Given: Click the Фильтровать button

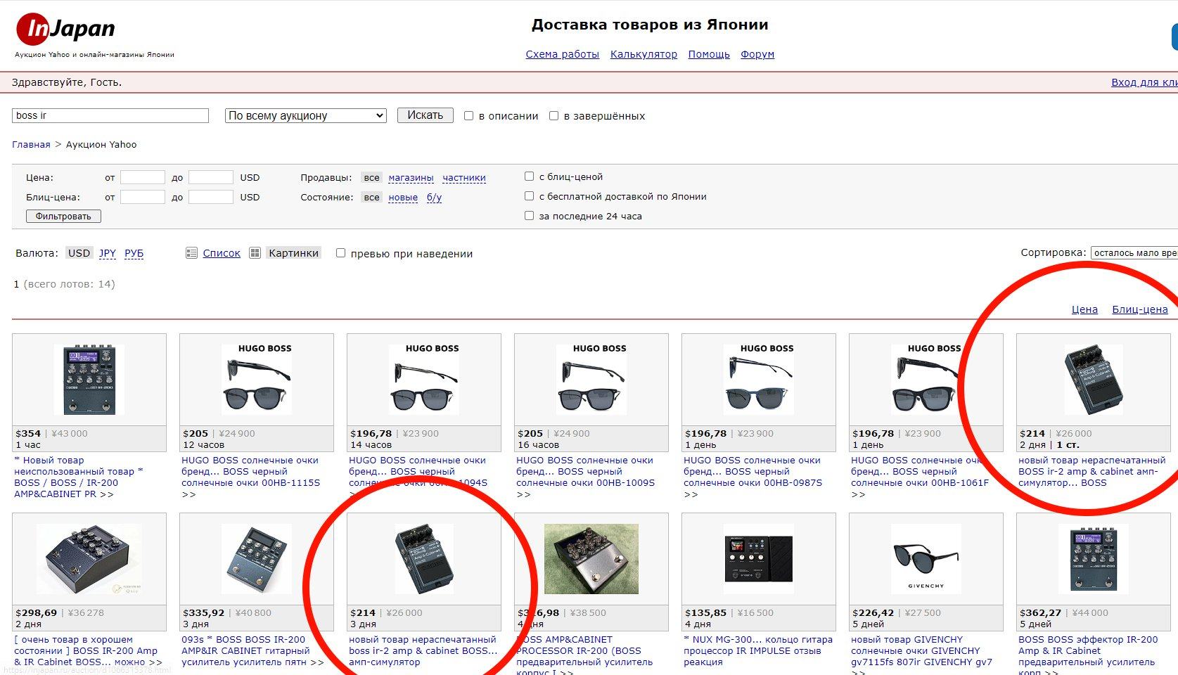Looking at the screenshot, I should coord(63,217).
